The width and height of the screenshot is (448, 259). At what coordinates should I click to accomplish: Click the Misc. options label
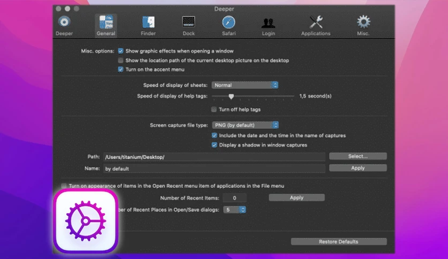98,51
